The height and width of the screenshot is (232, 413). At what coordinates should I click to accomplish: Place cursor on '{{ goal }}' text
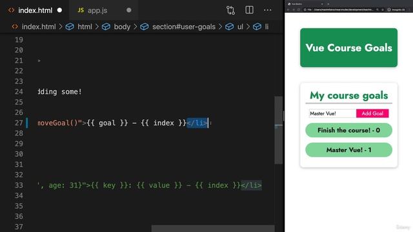click(x=107, y=123)
